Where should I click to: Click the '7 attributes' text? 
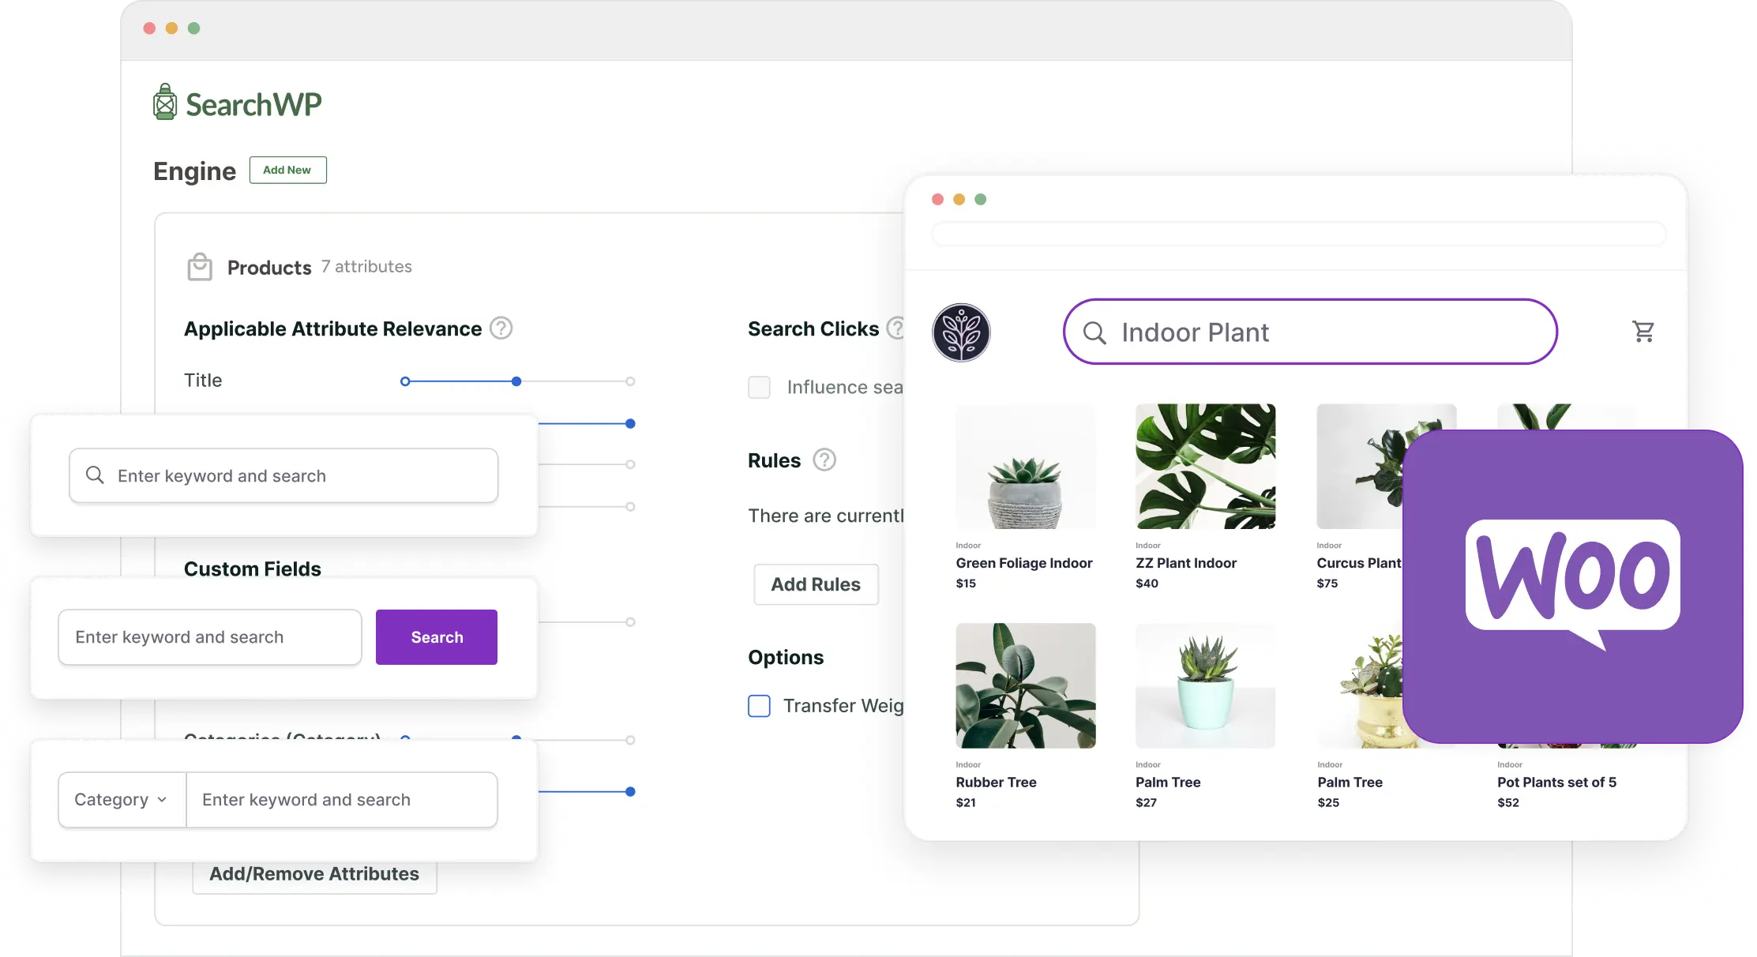click(366, 267)
